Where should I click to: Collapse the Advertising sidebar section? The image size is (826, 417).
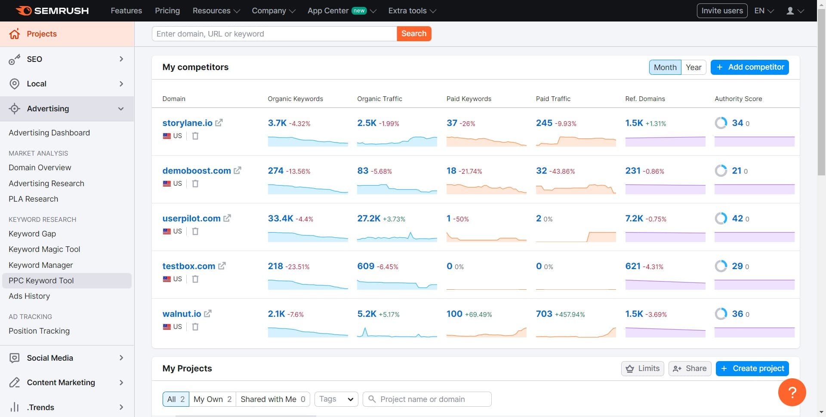(x=121, y=109)
